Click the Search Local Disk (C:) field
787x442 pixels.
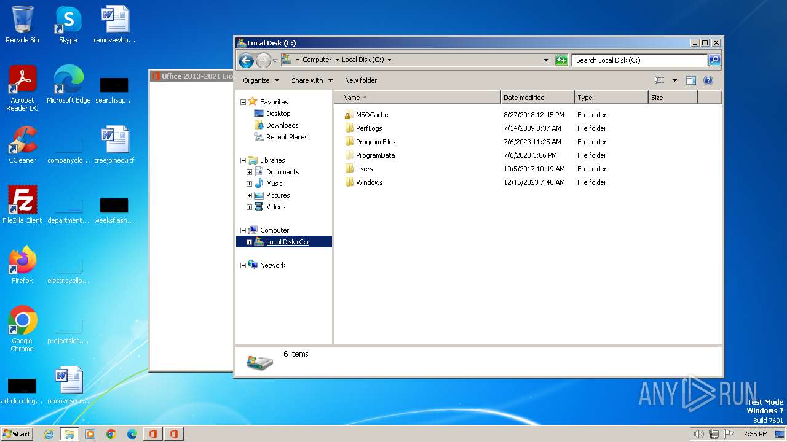[x=639, y=60]
